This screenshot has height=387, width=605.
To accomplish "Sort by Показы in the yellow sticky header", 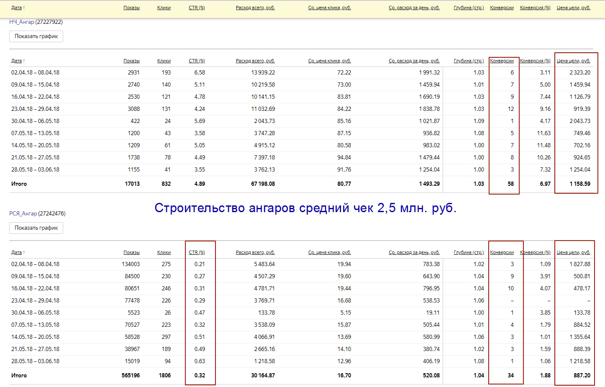I will click(x=131, y=8).
